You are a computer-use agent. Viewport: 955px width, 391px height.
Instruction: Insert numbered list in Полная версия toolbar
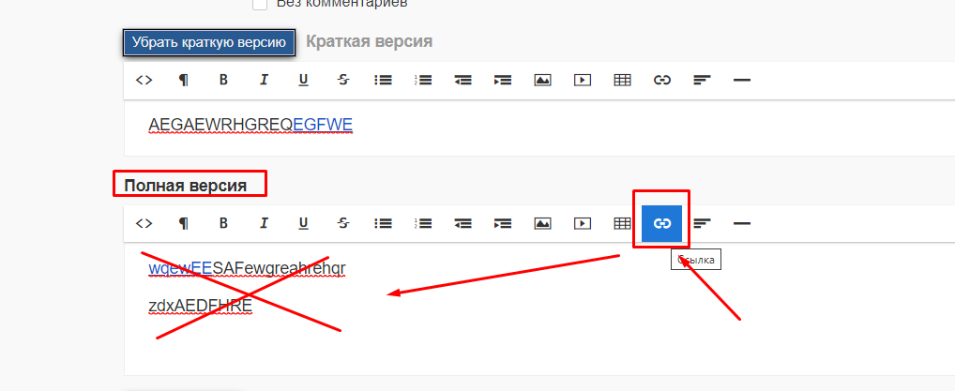[423, 223]
